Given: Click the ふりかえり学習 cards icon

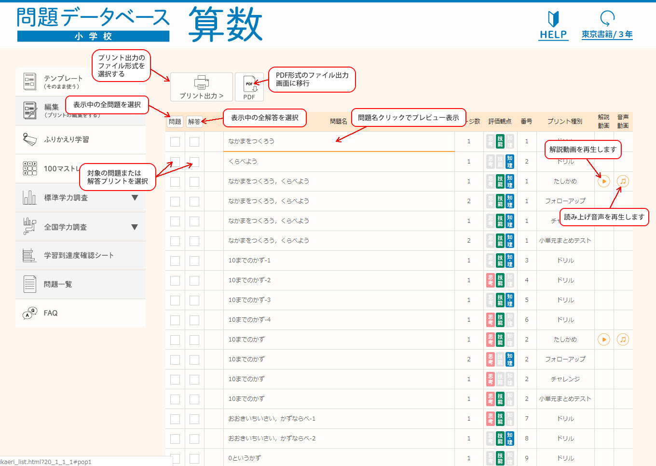Looking at the screenshot, I should click(30, 139).
